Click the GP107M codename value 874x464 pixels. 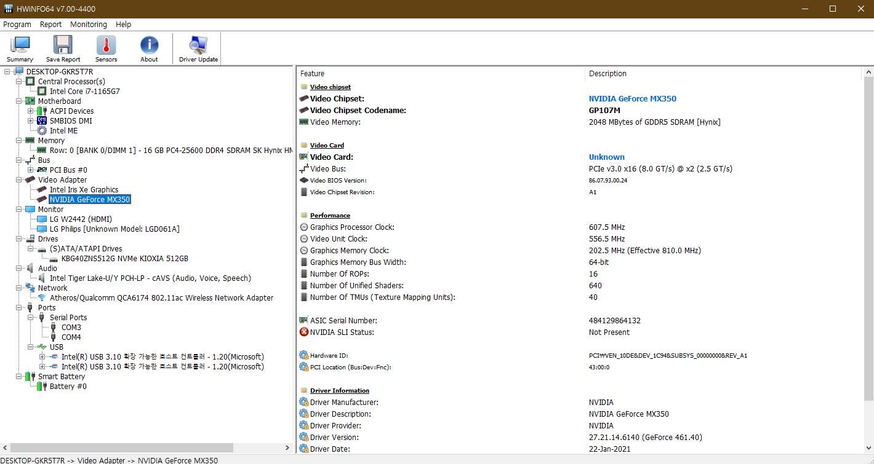604,110
